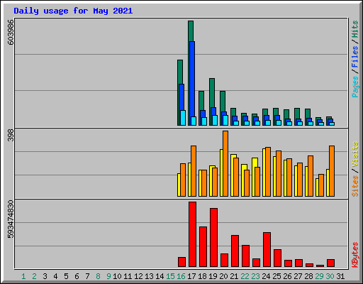Image resolution: width=363 pixels, height=284 pixels.
Task: Click the red KBytes bar for day 17
Action: pos(192,234)
